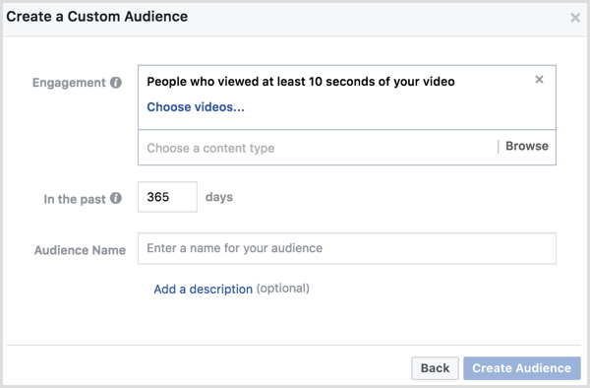Viewport: 590px width, 388px height.
Task: Click the Create Audience button
Action: [x=522, y=368]
